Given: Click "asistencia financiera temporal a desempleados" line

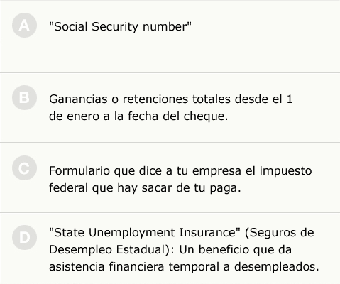Looking at the screenshot, I should 184,267.
